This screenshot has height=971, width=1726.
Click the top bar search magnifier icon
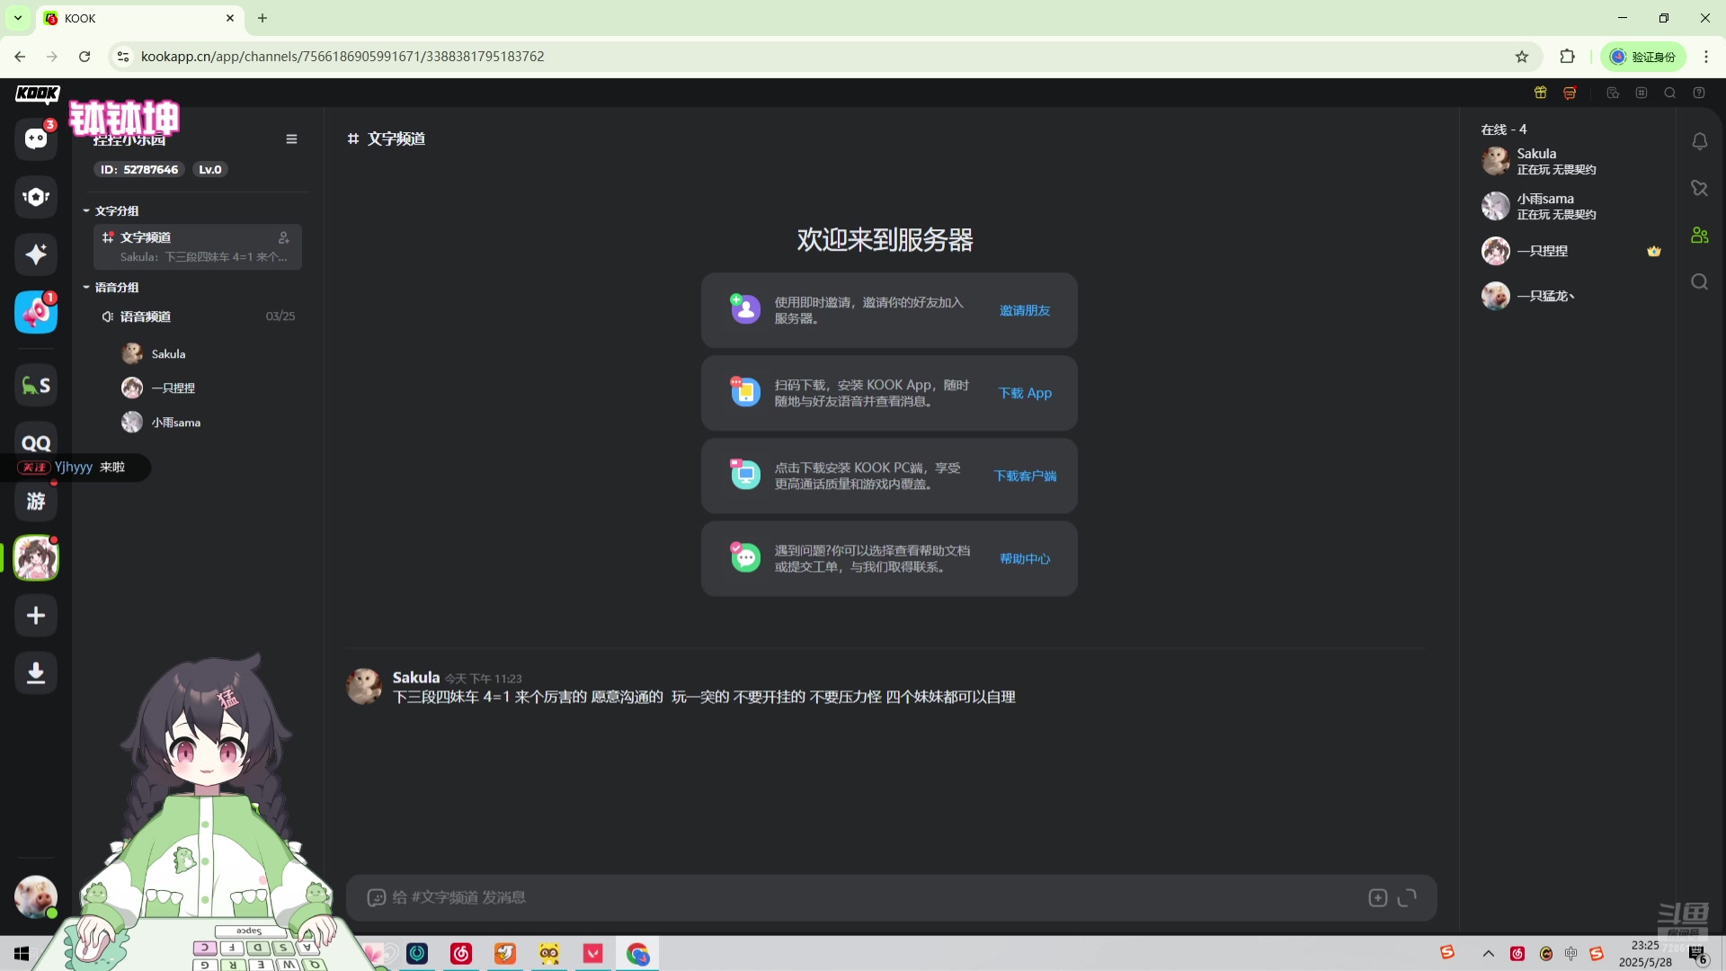(x=1670, y=93)
